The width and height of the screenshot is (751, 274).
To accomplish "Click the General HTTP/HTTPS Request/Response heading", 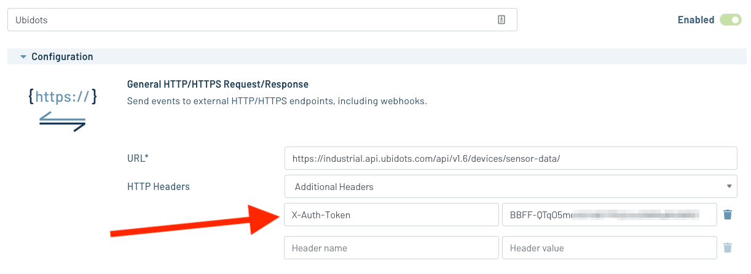I will coord(218,84).
